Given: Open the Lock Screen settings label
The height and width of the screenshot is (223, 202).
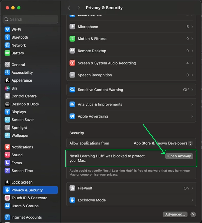Looking at the screenshot, I should [22, 182].
